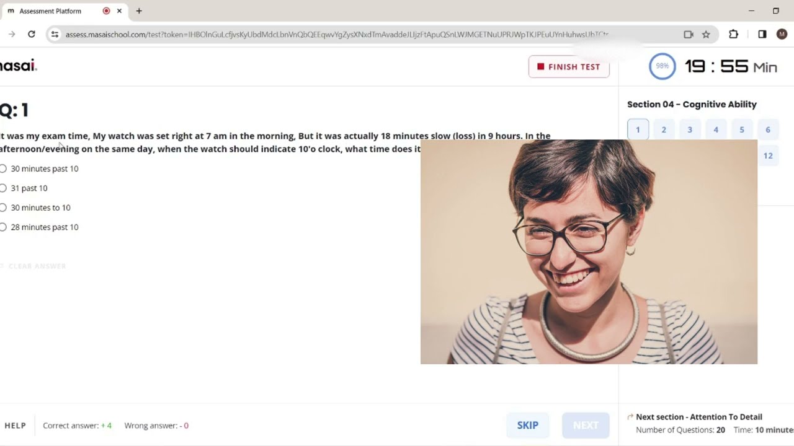
Task: Open site information icon in address bar
Action: click(x=55, y=35)
